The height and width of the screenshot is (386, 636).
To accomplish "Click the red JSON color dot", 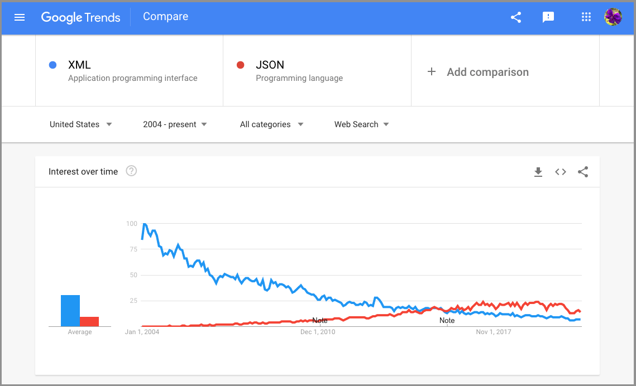I will click(x=241, y=65).
